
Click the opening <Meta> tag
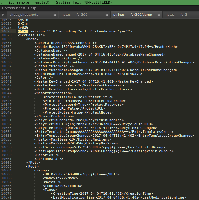[x=32, y=39]
